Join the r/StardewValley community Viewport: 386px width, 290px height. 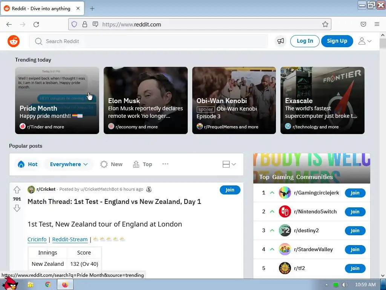click(355, 250)
